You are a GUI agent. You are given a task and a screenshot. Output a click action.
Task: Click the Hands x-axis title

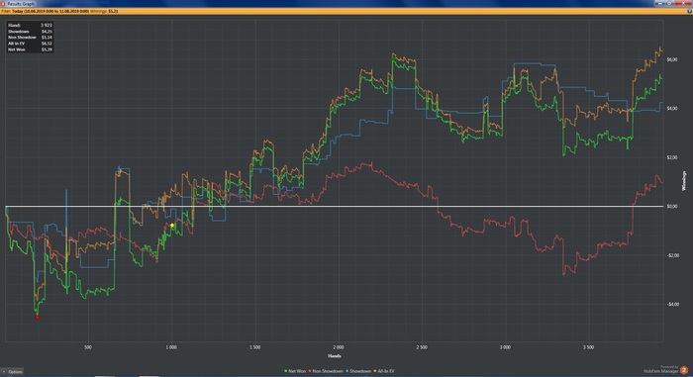[335, 356]
